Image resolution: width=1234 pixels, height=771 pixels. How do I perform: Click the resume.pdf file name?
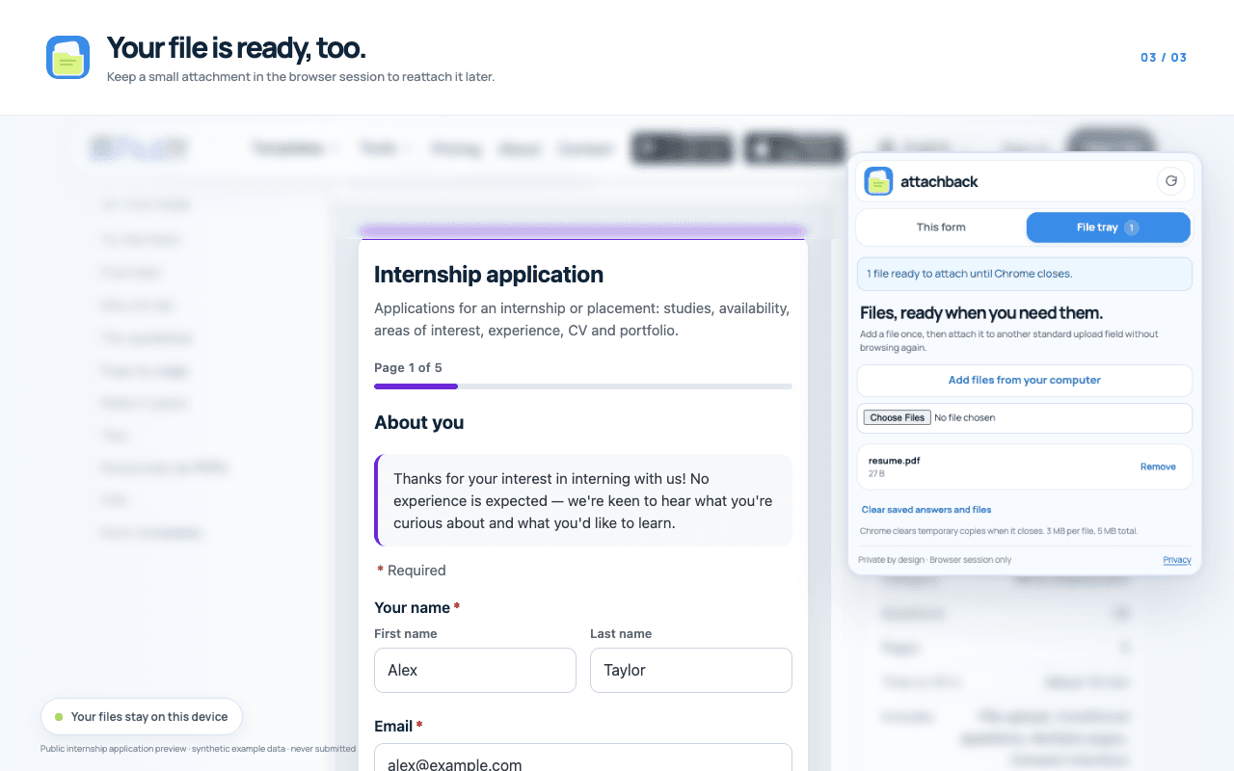click(894, 461)
